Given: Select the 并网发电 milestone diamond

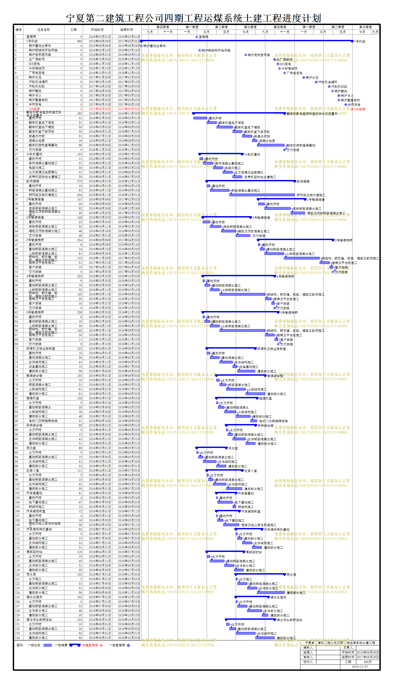Looking at the screenshot, I should pos(346,105).
